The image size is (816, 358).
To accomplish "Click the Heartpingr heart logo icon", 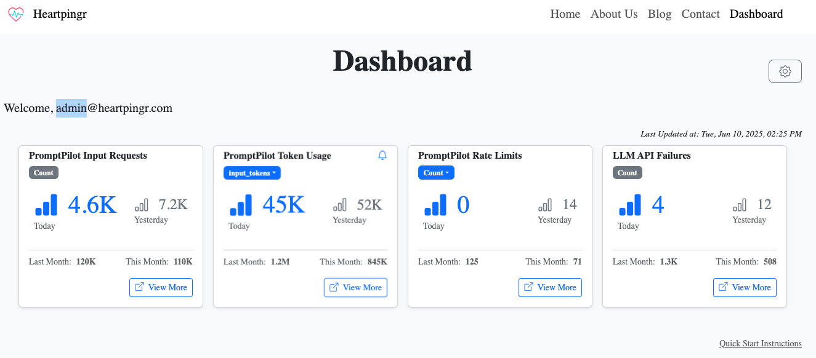I will (16, 14).
